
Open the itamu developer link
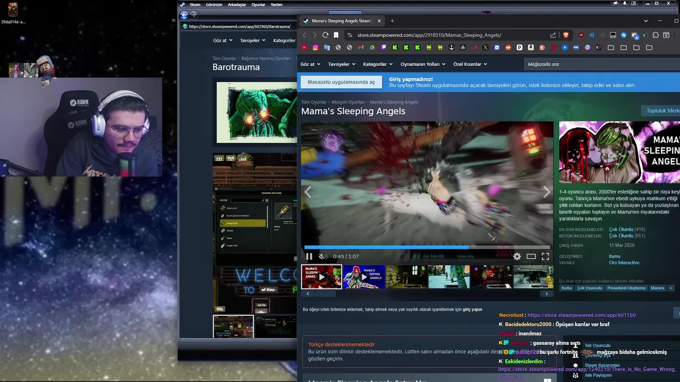click(614, 256)
